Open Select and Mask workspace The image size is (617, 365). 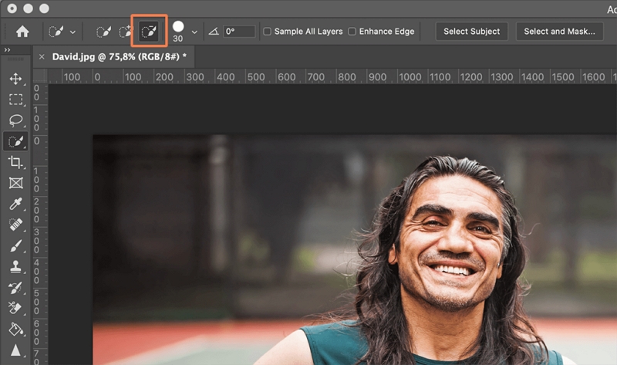click(x=558, y=32)
